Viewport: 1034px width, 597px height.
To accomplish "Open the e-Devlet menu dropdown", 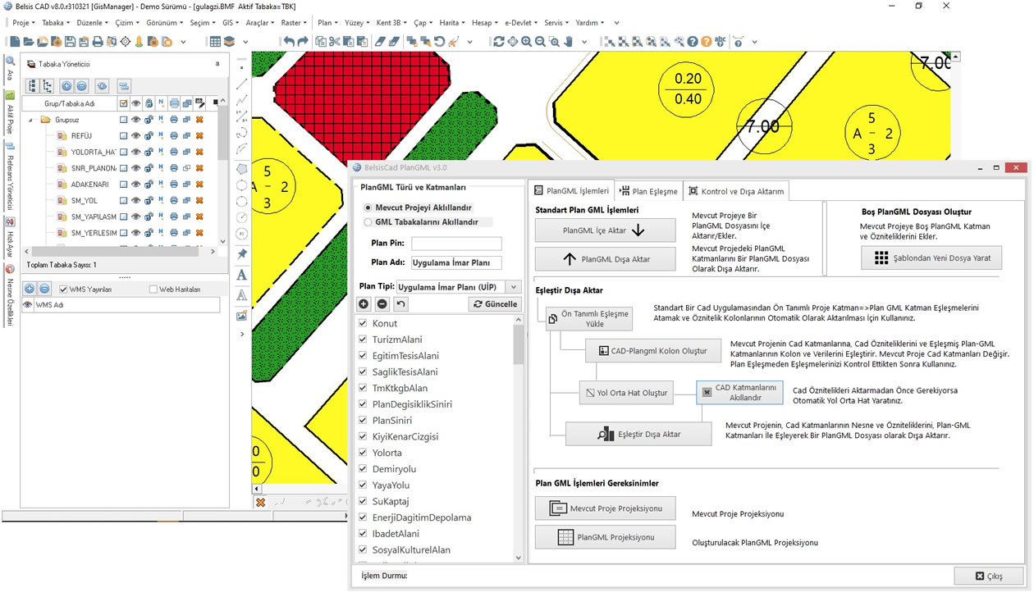I will click(x=520, y=23).
